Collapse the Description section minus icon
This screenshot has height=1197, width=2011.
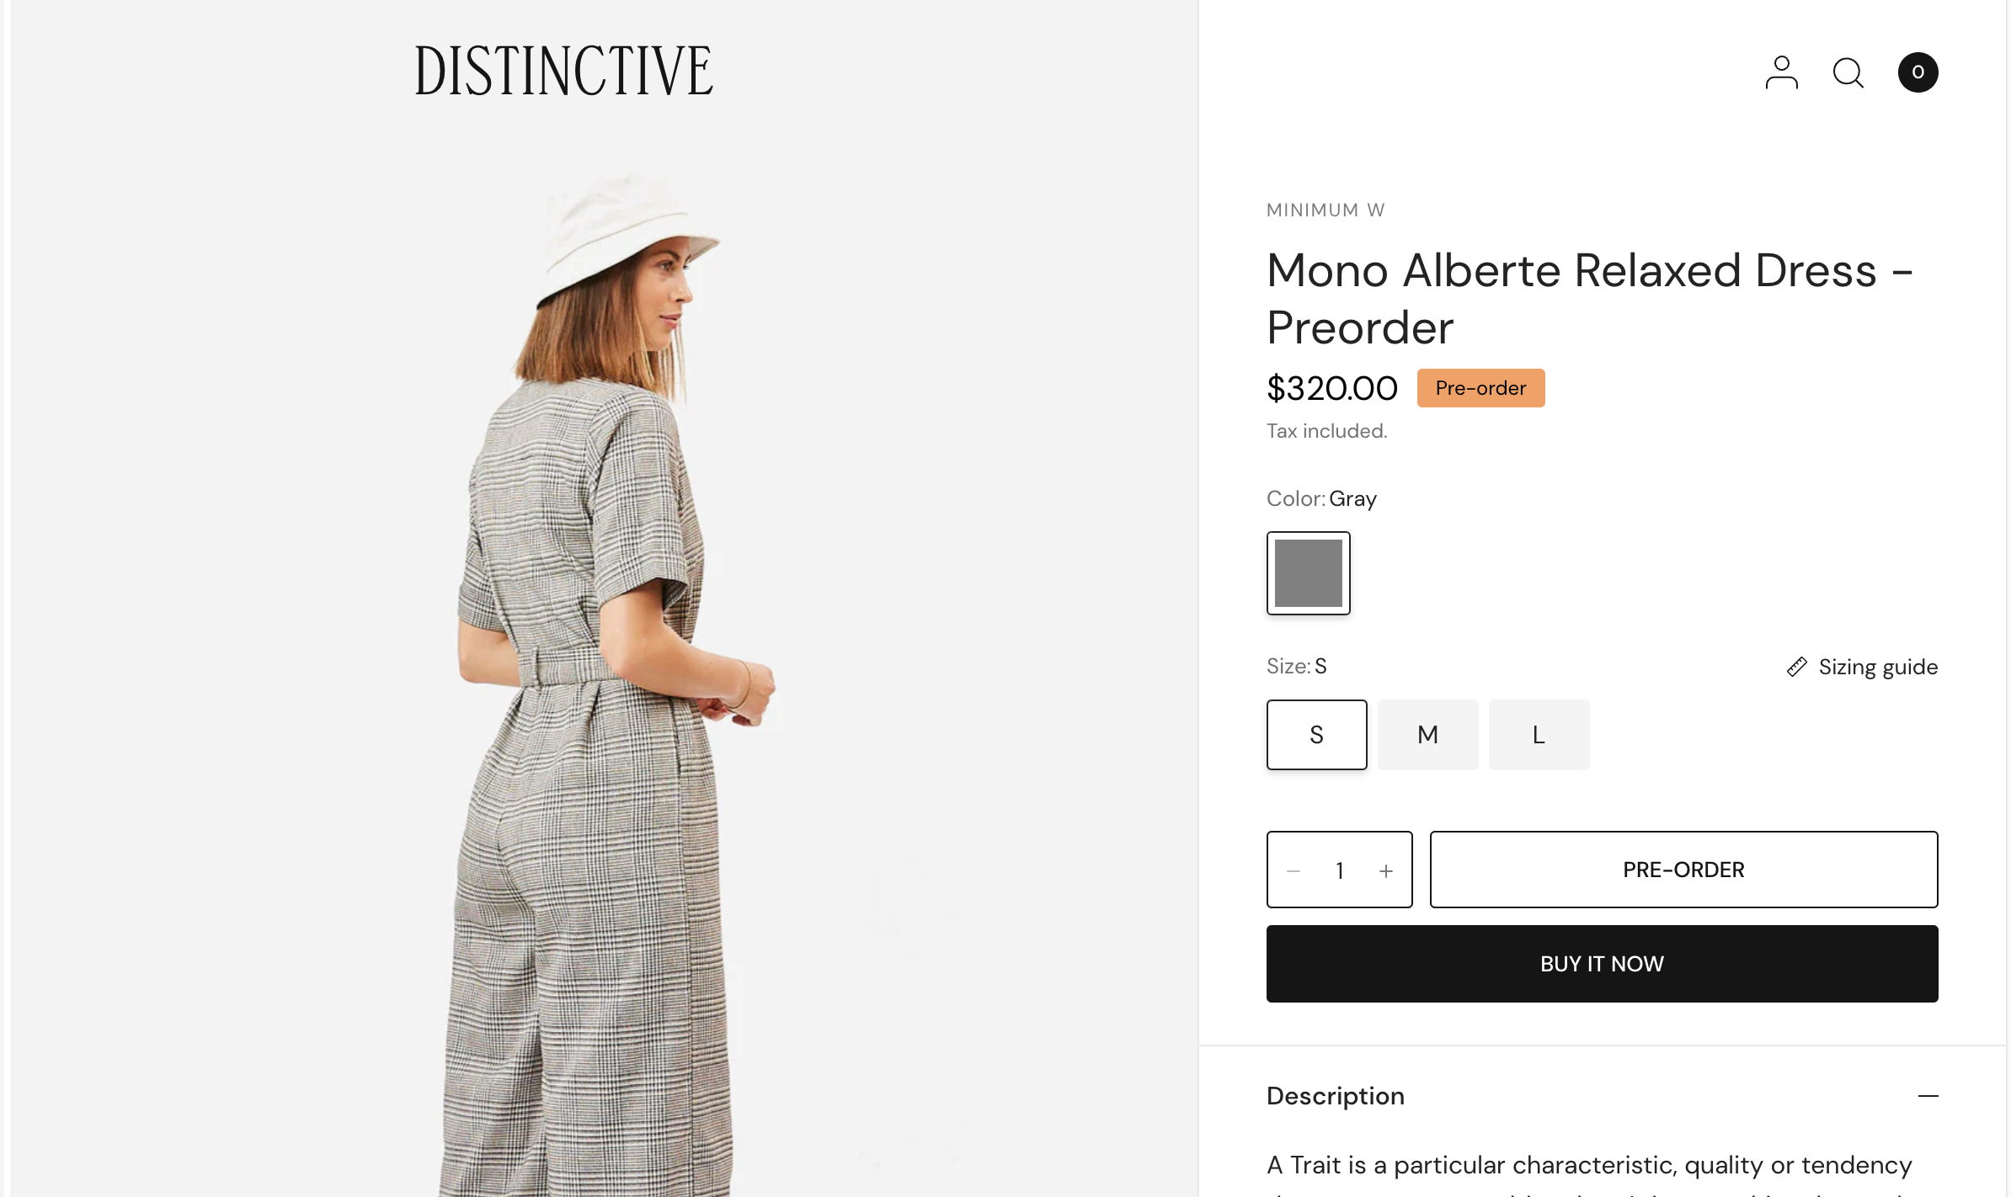tap(1928, 1096)
